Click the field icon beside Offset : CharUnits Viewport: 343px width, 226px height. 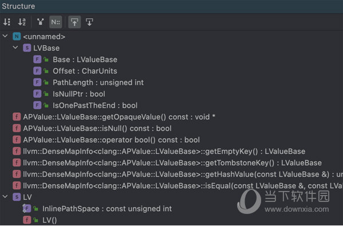37,71
